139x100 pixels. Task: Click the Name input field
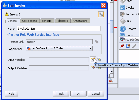coord(59,29)
